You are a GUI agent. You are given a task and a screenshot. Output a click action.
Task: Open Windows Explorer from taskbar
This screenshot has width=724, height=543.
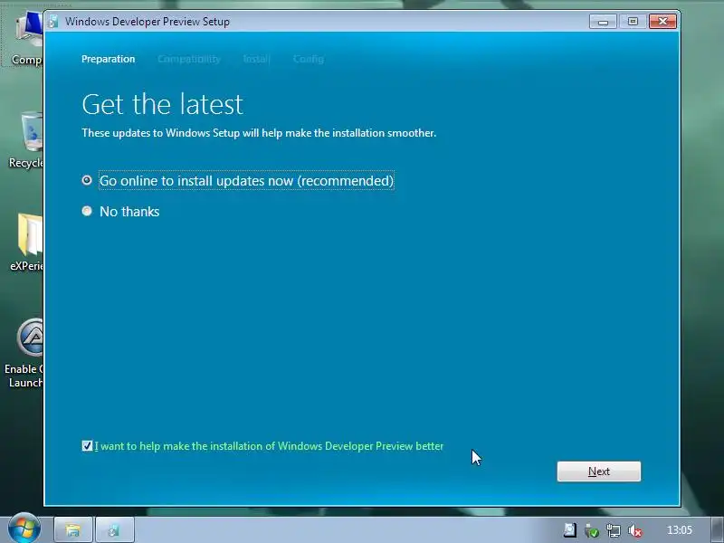[73, 529]
